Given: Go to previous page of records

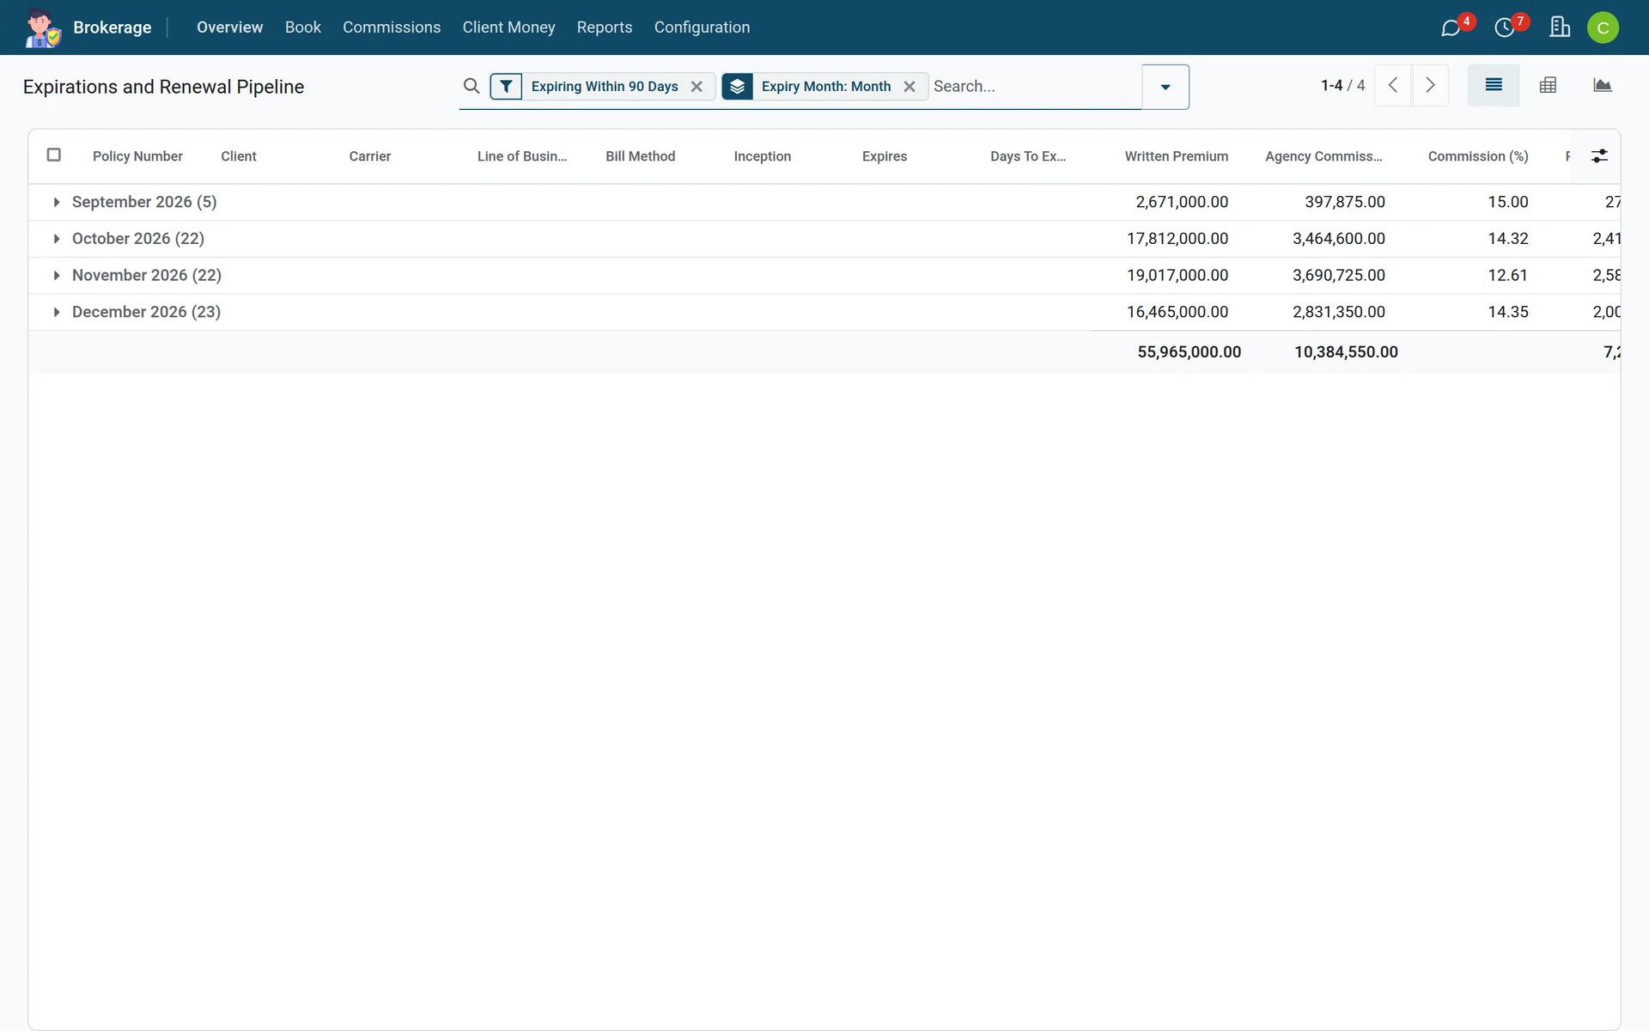Looking at the screenshot, I should [x=1393, y=85].
